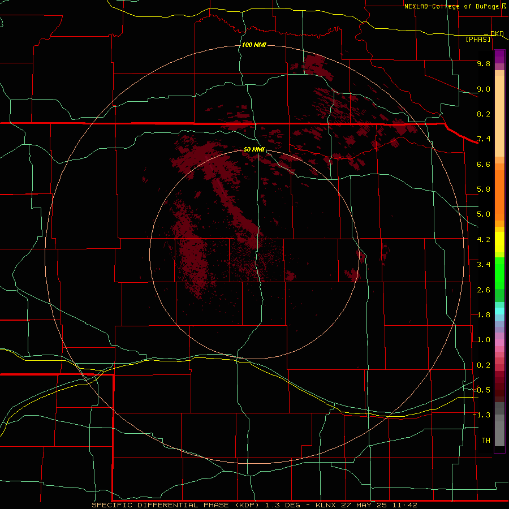Screen dimensions: 509x509
Task: Pick the cyan swatch on color bar
Action: point(499,311)
